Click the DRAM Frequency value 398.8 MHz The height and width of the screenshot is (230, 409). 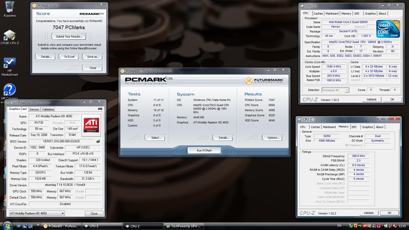click(x=358, y=156)
